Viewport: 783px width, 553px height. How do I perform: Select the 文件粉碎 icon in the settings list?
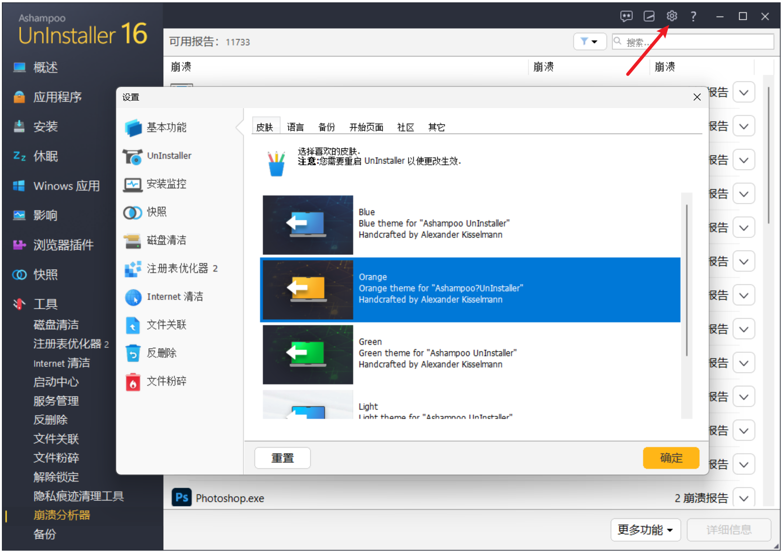pos(133,382)
